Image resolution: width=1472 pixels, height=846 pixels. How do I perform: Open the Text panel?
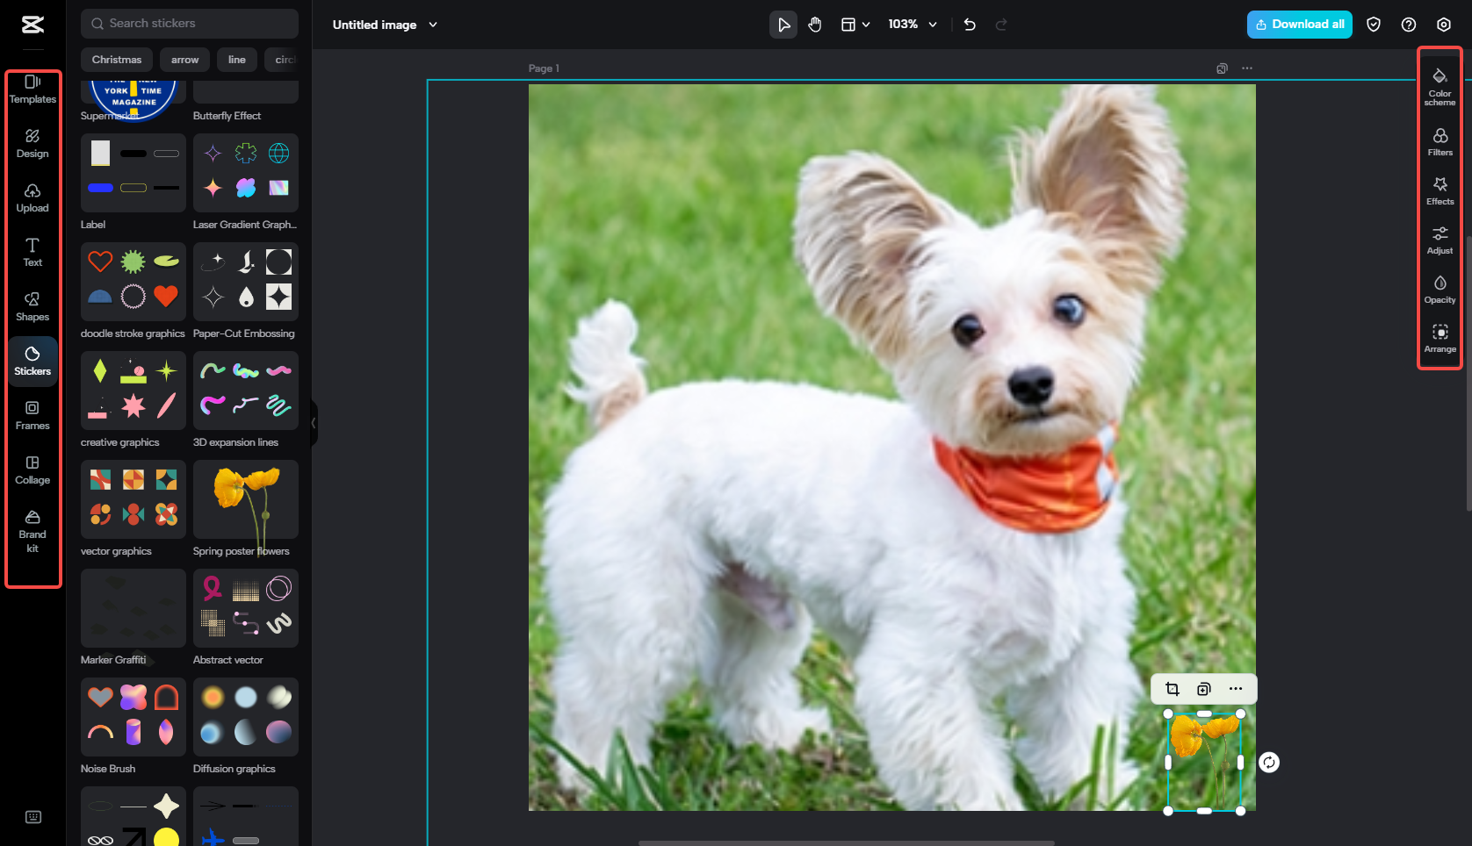pyautogui.click(x=32, y=253)
